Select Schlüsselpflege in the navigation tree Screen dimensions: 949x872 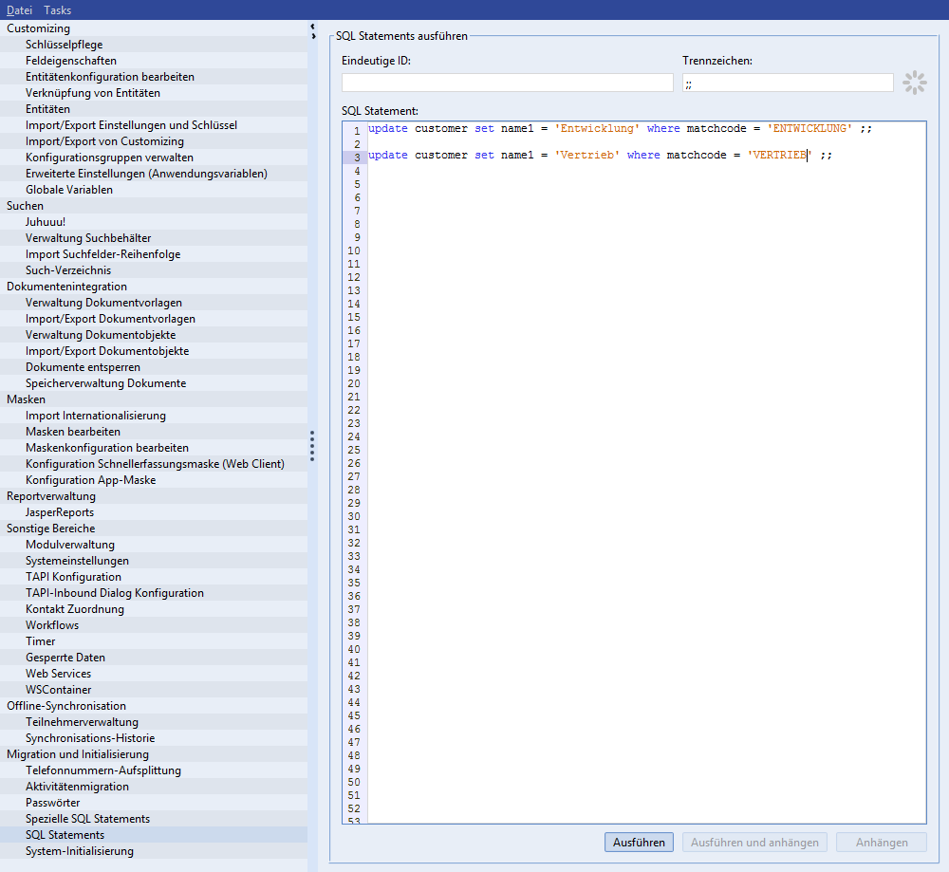coord(65,45)
